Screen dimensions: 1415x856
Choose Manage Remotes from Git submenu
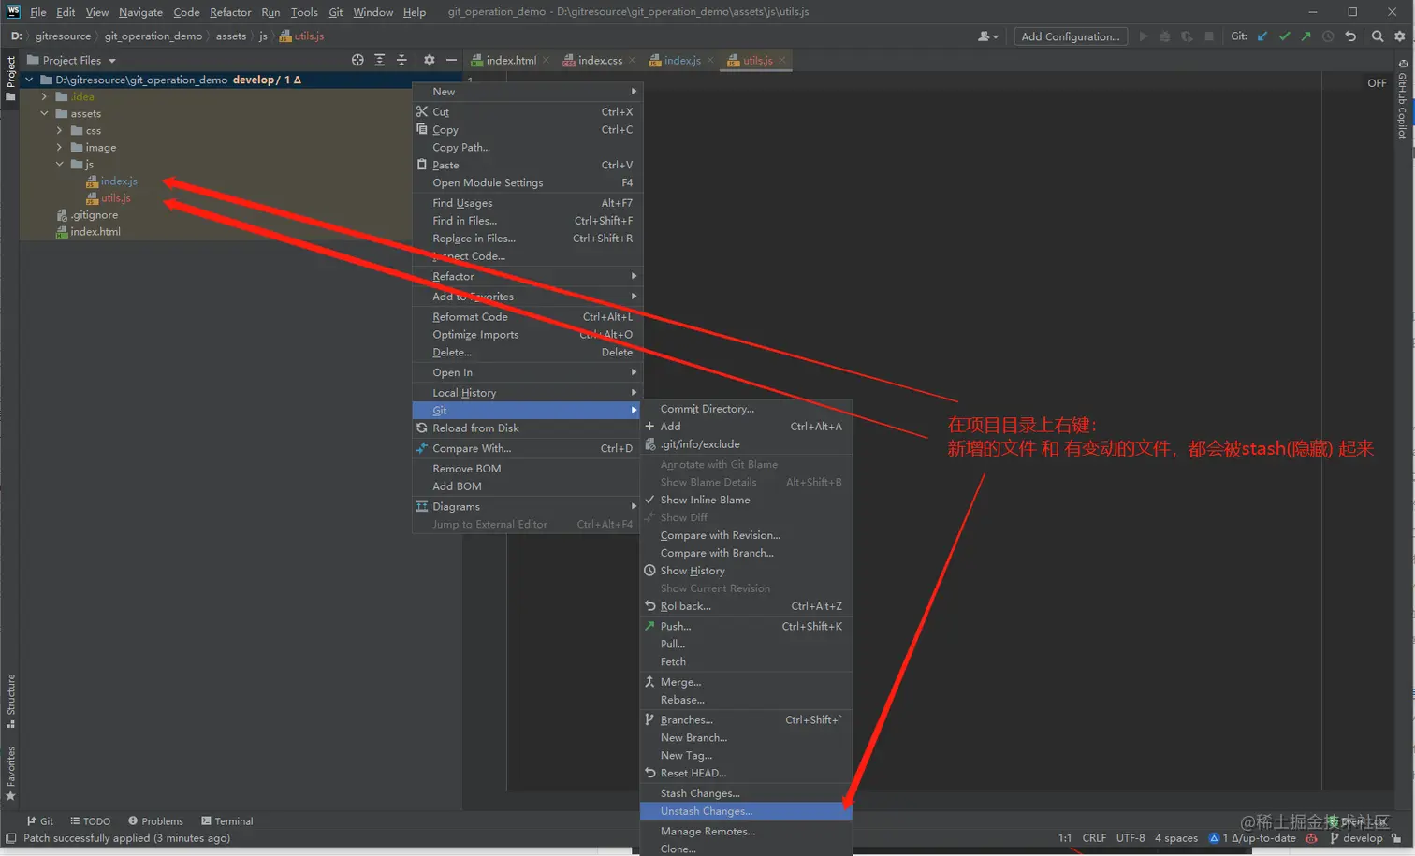point(707,832)
